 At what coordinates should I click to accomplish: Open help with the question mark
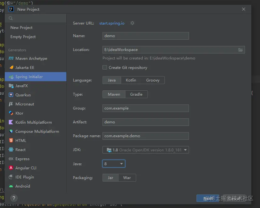14,198
